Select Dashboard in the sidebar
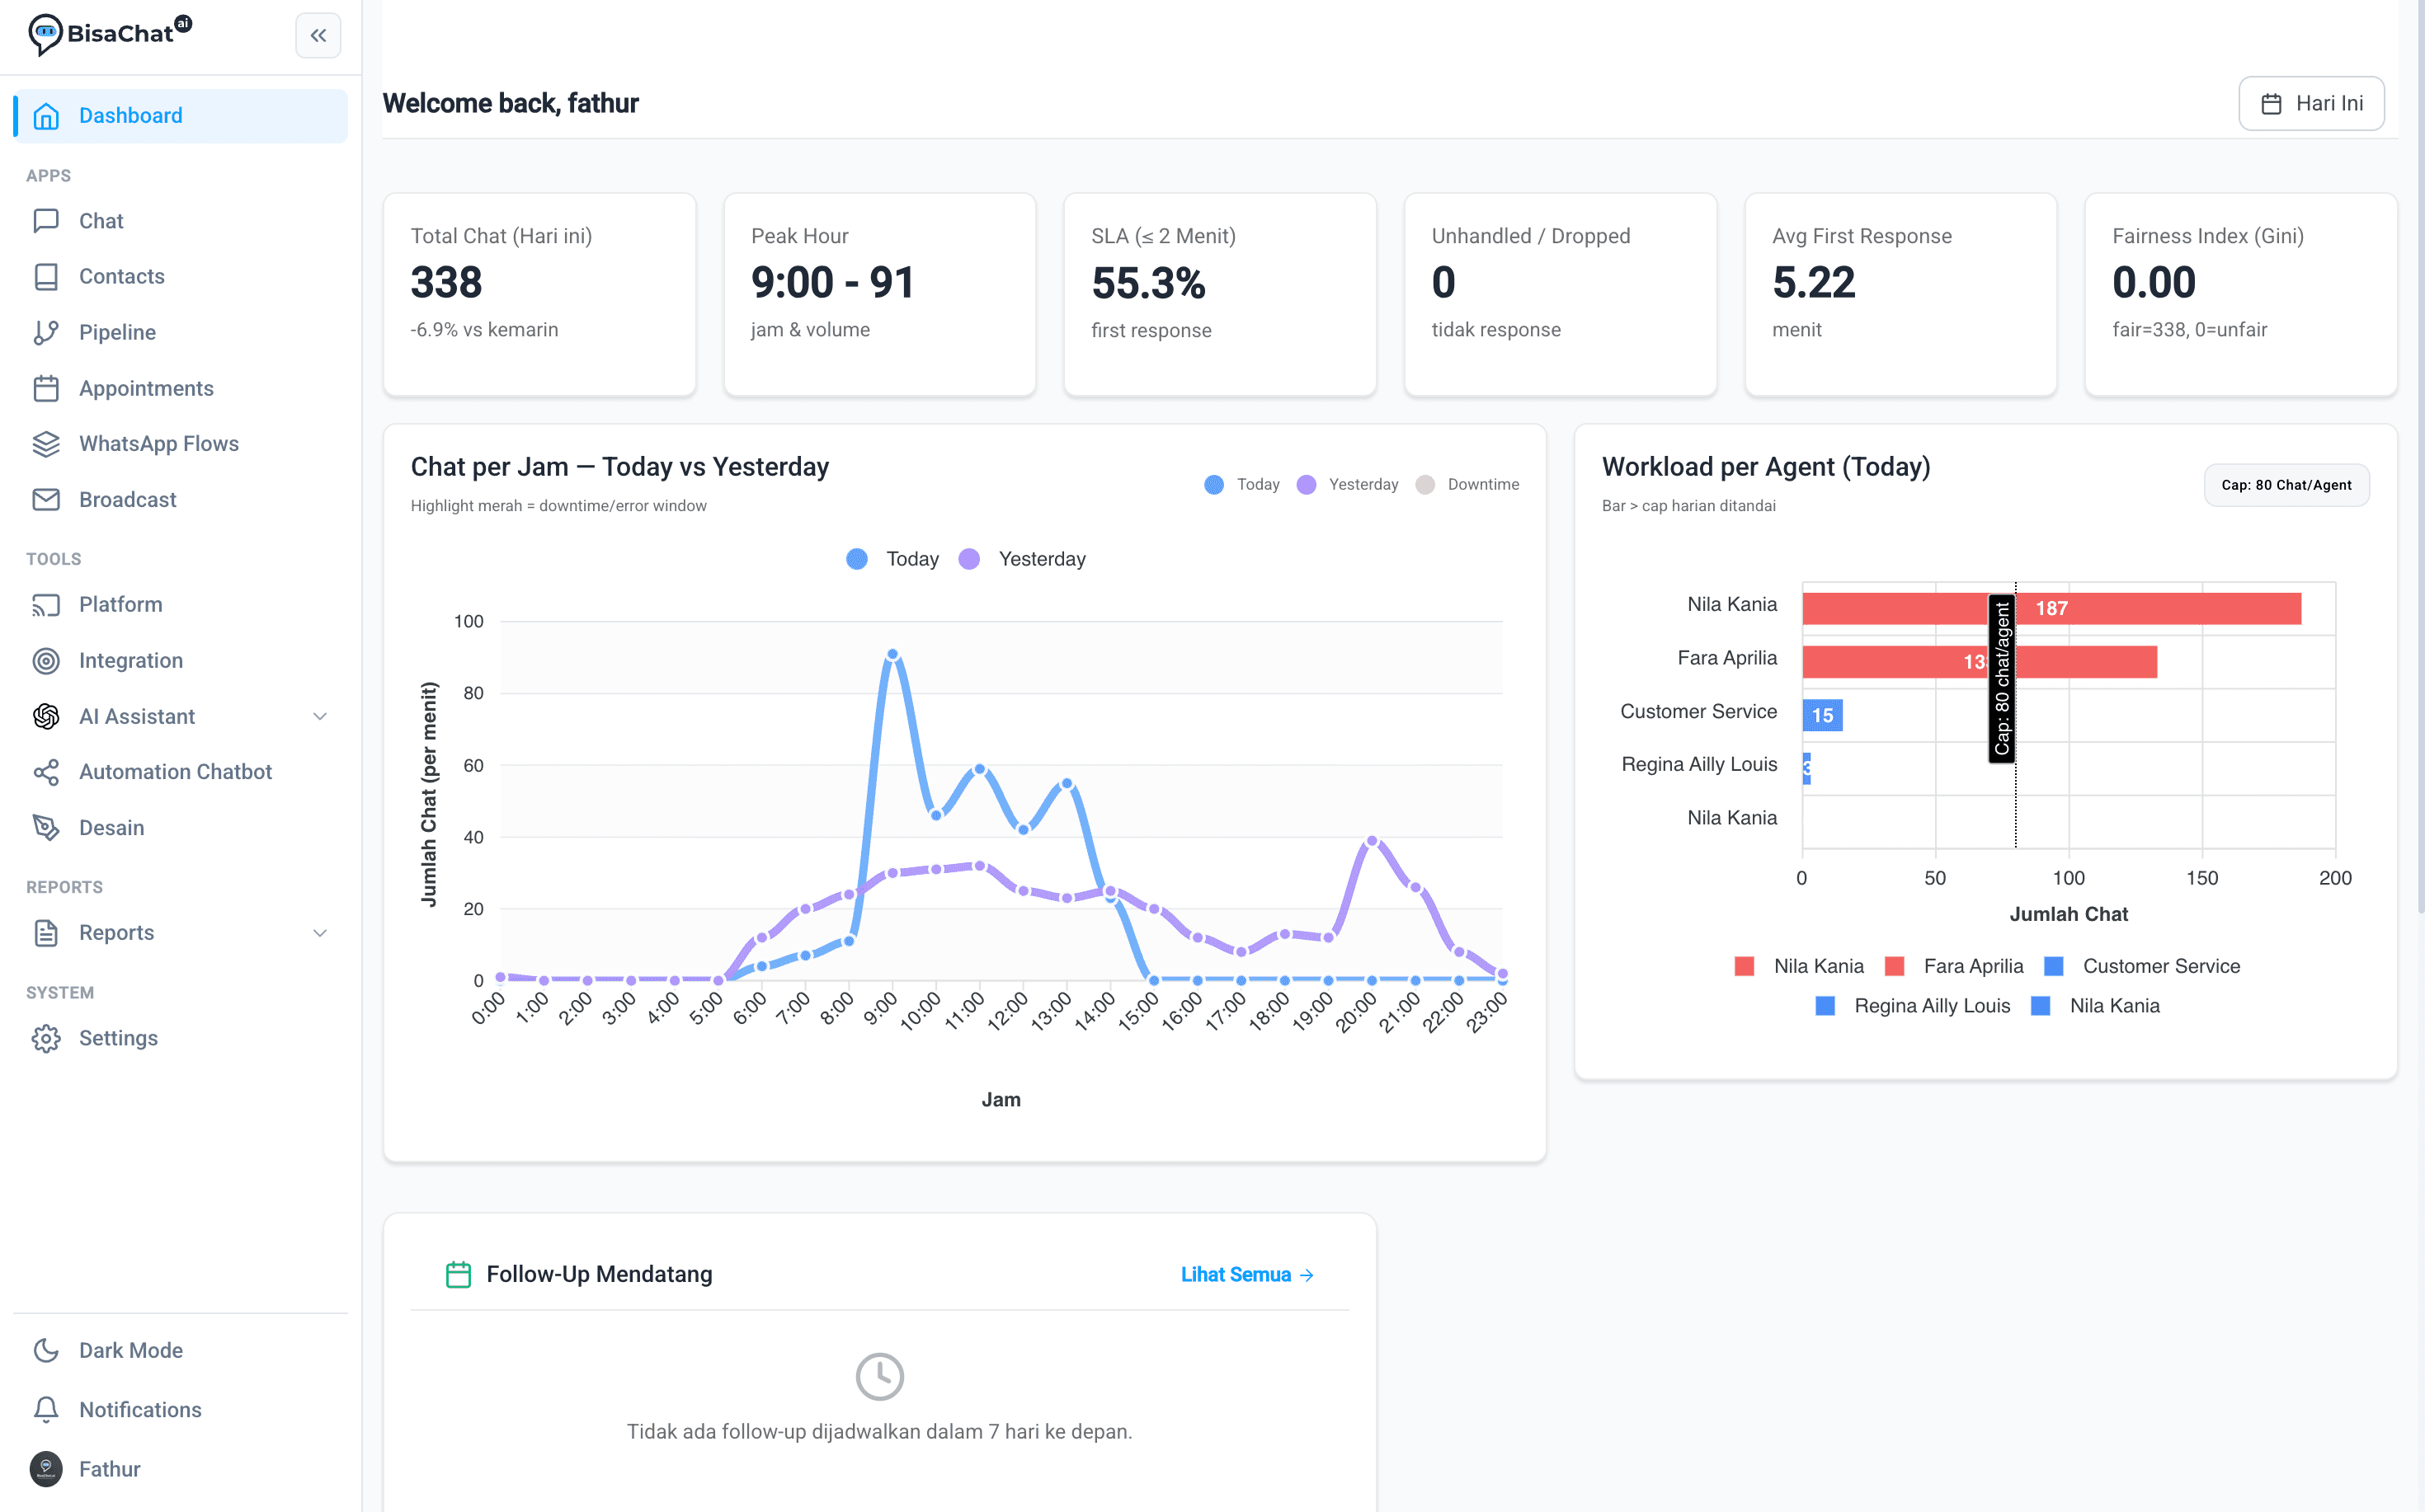Image resolution: width=2425 pixels, height=1512 pixels. pyautogui.click(x=181, y=116)
